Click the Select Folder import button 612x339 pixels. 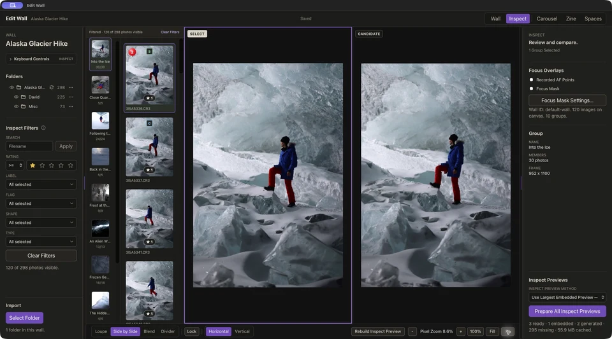[24, 318]
